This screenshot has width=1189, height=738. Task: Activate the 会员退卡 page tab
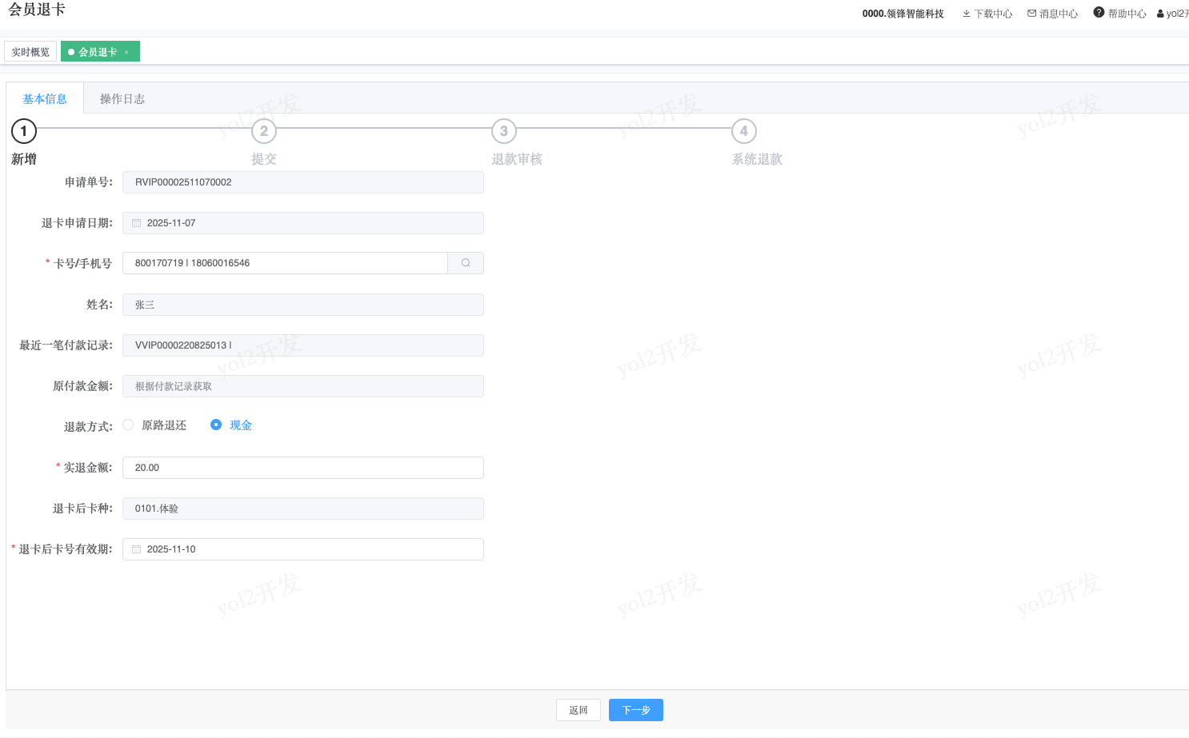(100, 52)
